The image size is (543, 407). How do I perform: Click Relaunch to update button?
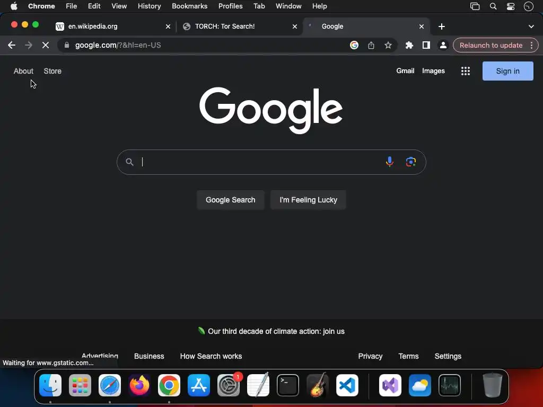coord(491,46)
